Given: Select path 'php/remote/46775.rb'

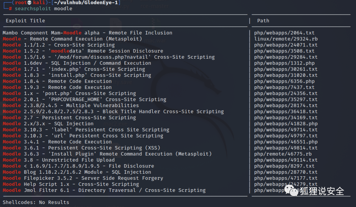Looking at the screenshot, I should 283,154.
